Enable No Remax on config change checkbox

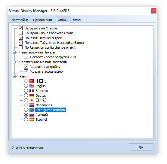(20, 47)
